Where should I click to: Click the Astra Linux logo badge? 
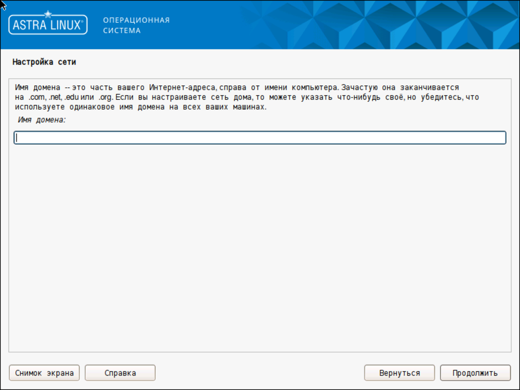click(x=48, y=25)
